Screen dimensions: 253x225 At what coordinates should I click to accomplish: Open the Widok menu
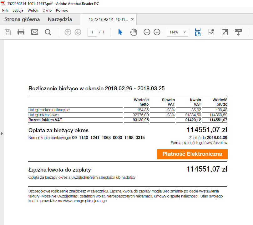pos(33,10)
